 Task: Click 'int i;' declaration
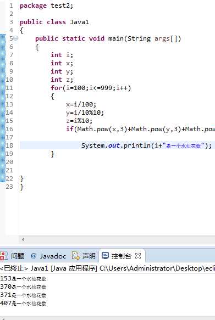pos(62,55)
